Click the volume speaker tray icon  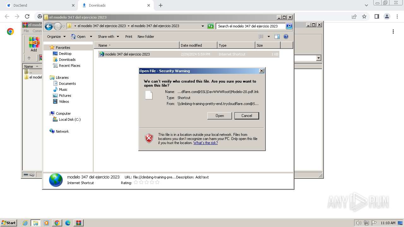click(x=359, y=223)
